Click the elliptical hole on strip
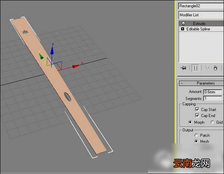This screenshot has width=224, height=174. tap(67, 97)
